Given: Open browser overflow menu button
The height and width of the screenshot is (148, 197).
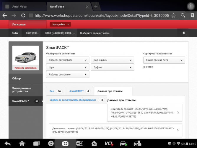Looking at the screenshot, I should 191,6.
